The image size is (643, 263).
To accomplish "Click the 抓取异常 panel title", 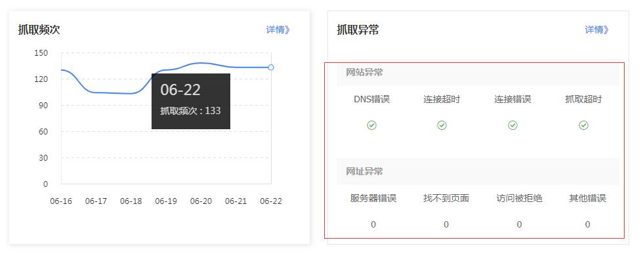I will click(x=358, y=30).
